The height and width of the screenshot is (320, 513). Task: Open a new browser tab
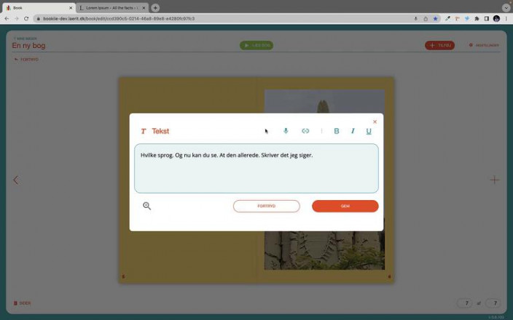point(155,8)
